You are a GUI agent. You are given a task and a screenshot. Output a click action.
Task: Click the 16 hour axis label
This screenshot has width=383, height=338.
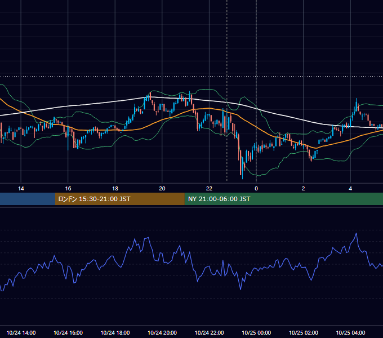(x=68, y=189)
